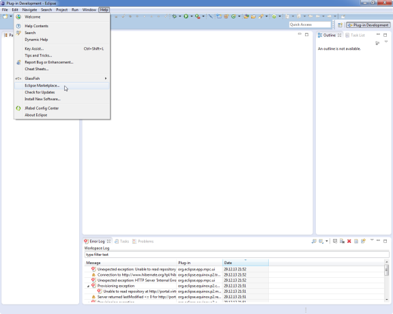Click the forward navigation arrow in toolbar

(x=330, y=16)
